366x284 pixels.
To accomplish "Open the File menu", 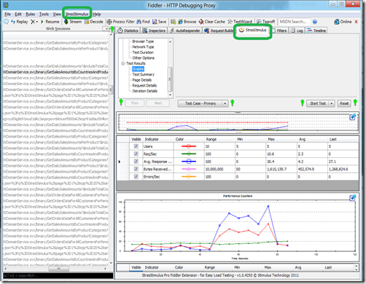I will pyautogui.click(x=7, y=14).
